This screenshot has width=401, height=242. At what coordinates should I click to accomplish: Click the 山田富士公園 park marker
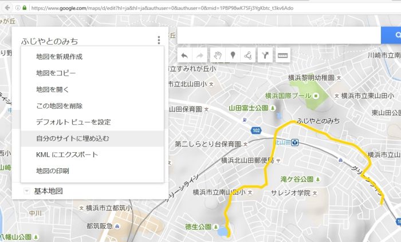pos(273,108)
